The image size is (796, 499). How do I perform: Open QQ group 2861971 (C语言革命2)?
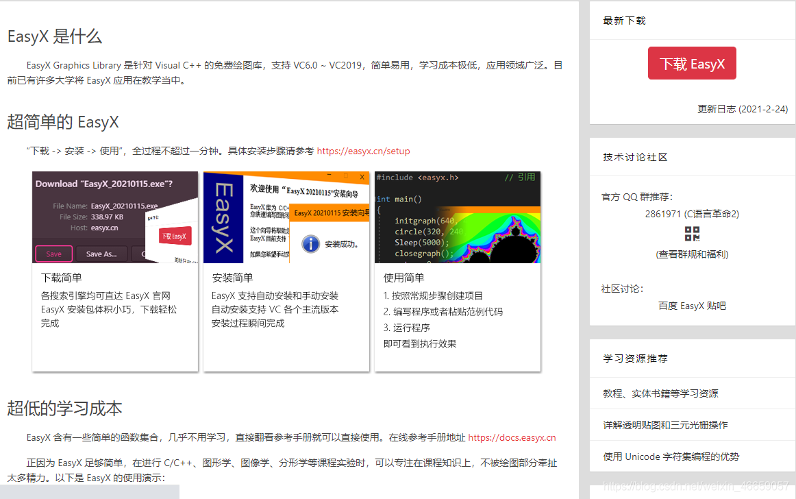[x=692, y=214]
